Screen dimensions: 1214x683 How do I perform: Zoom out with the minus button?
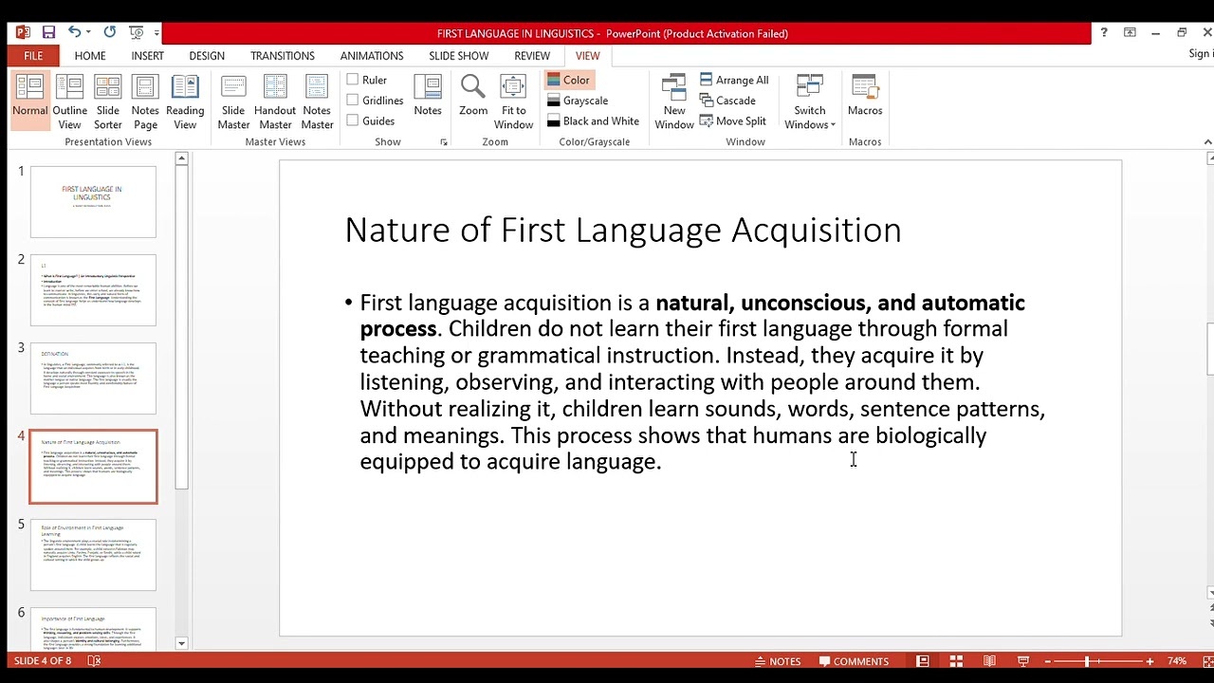[1048, 661]
